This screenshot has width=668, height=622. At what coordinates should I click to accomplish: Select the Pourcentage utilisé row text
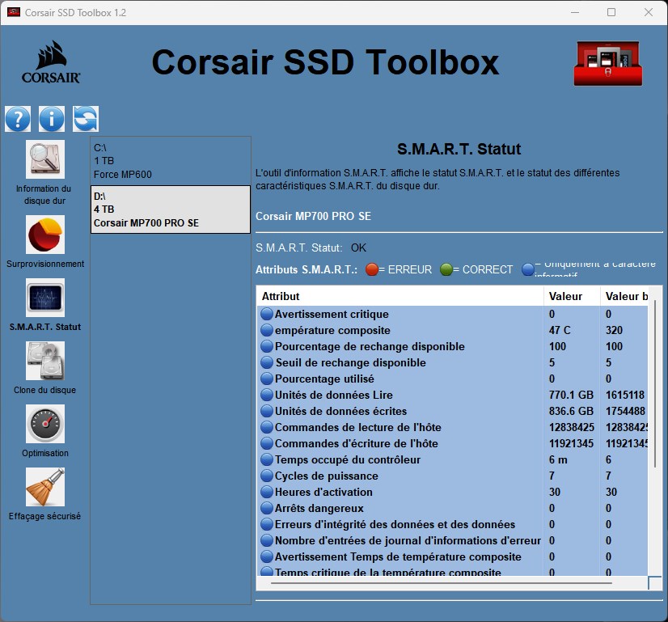(324, 379)
